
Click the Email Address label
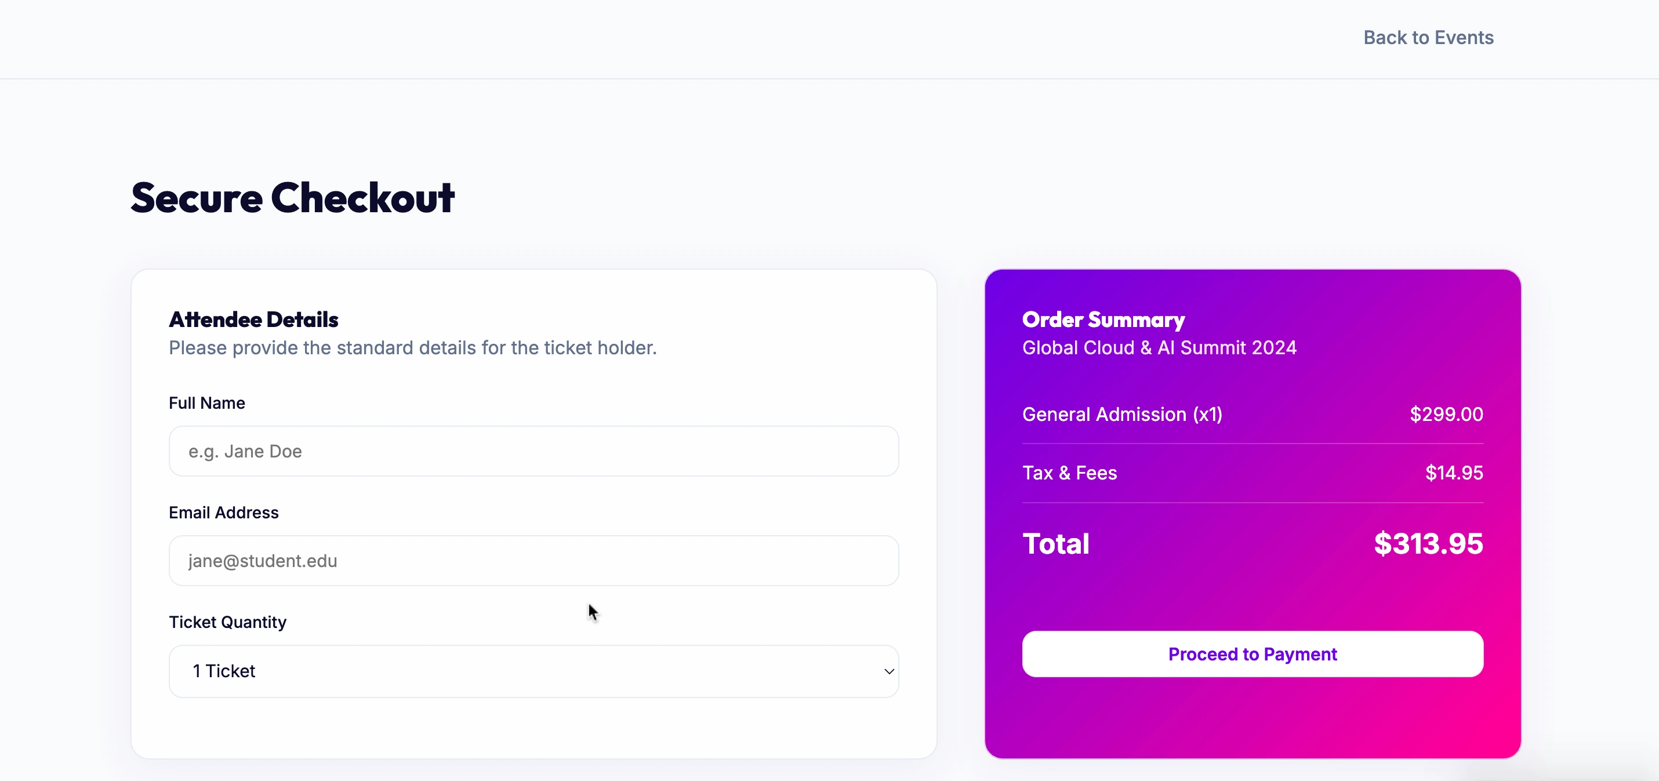(223, 513)
